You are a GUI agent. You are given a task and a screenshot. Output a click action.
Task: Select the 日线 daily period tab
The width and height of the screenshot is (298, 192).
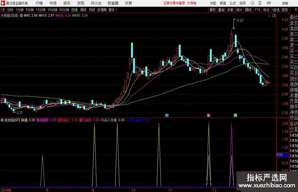pos(74,10)
